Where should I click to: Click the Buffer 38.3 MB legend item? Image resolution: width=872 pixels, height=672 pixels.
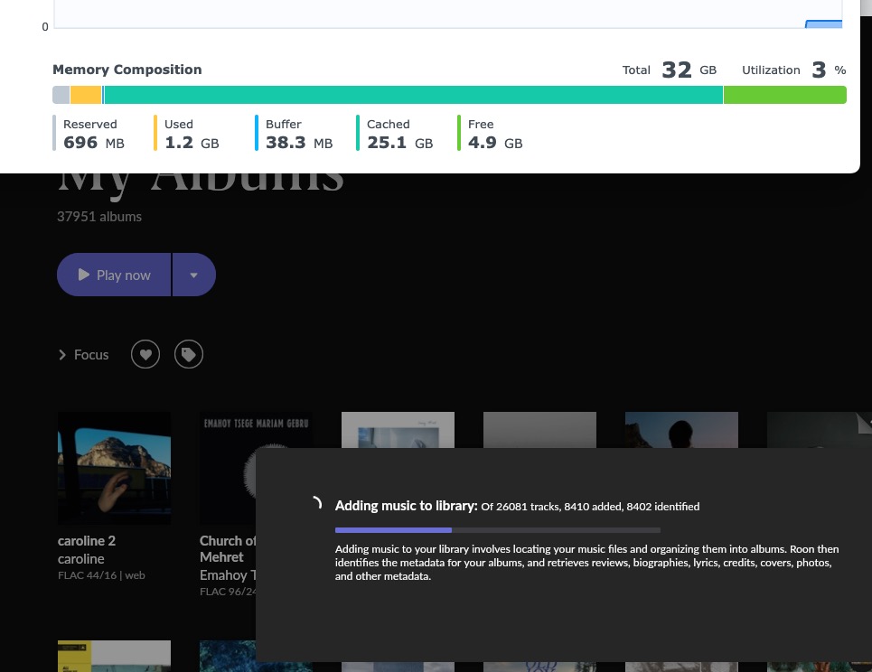click(x=297, y=134)
